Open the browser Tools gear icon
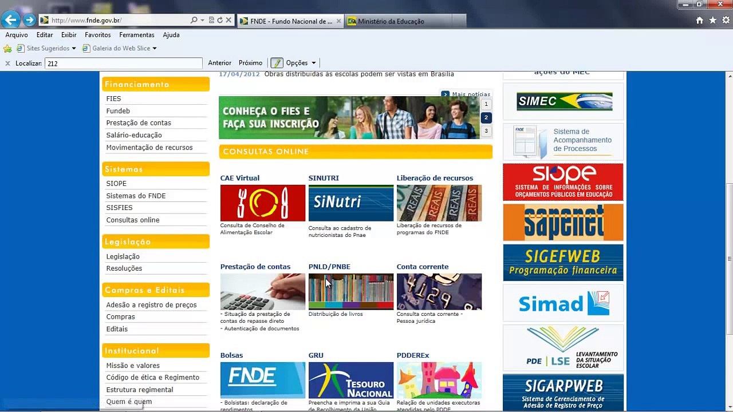Viewport: 733px width, 412px height. pos(726,20)
